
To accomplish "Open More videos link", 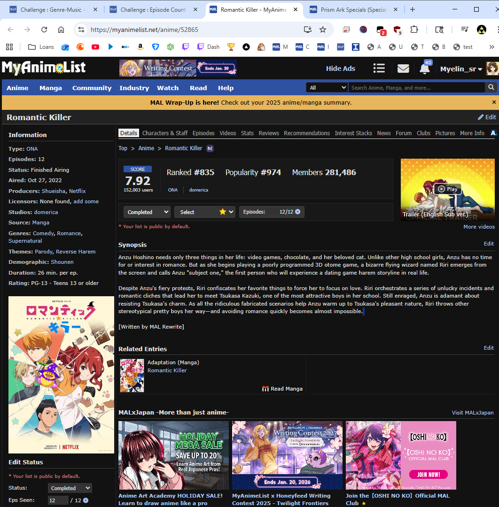I will click(479, 227).
